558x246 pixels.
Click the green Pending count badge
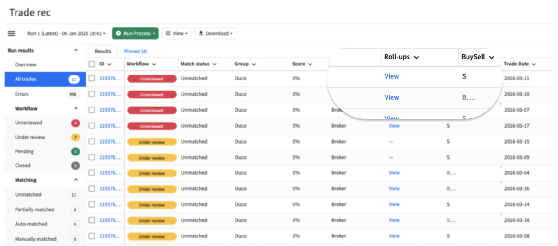(75, 151)
